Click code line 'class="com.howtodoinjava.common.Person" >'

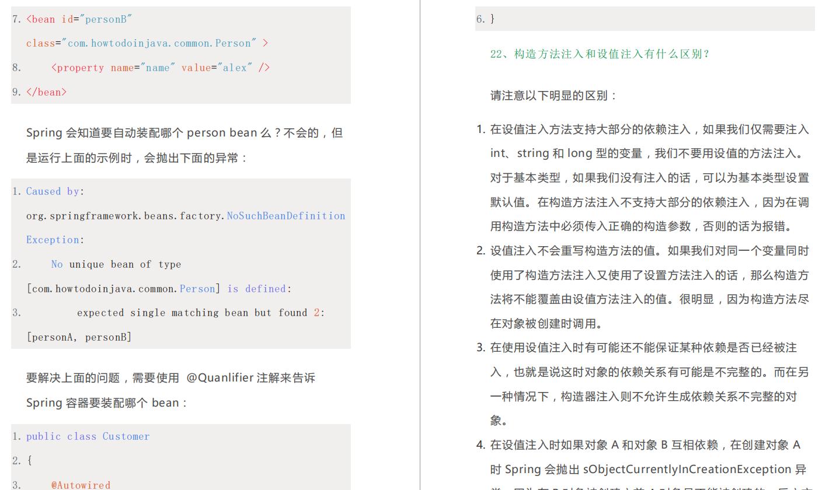pos(147,43)
